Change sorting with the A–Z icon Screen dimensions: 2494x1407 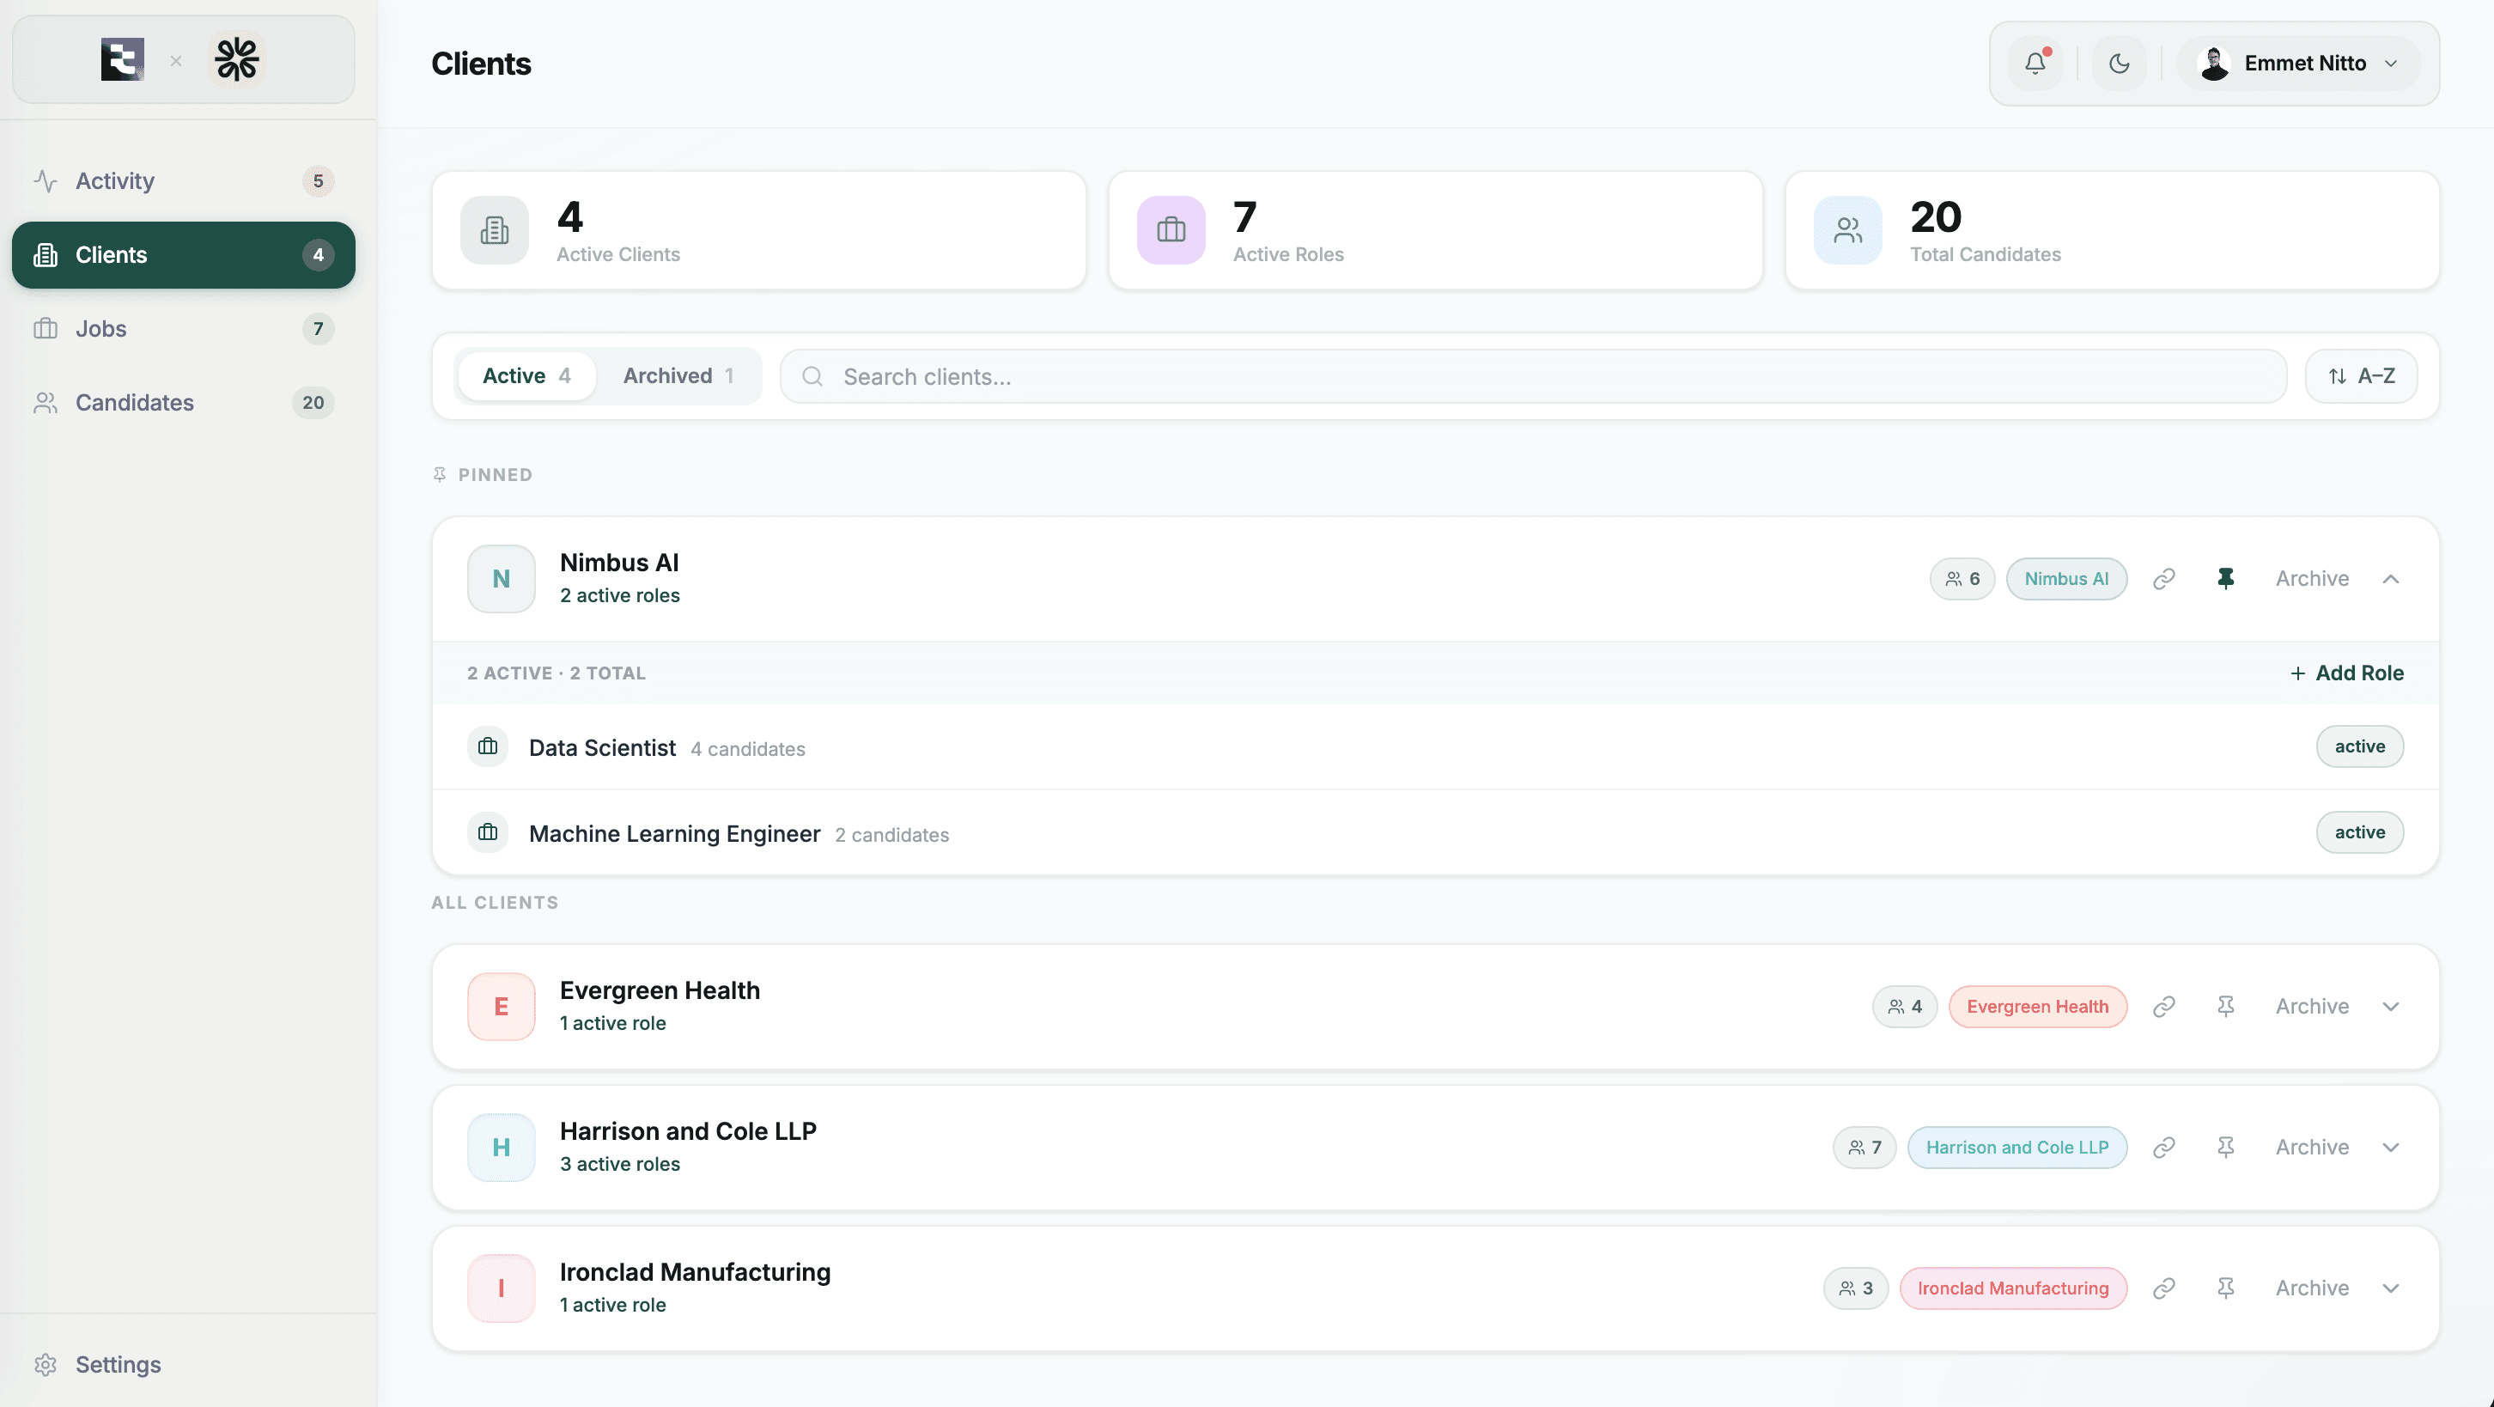pyautogui.click(x=2360, y=375)
